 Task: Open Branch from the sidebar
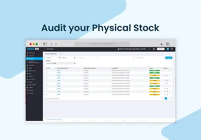tap(34, 76)
